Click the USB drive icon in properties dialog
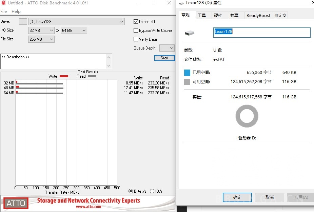This screenshot has height=212, width=314. coord(190,33)
